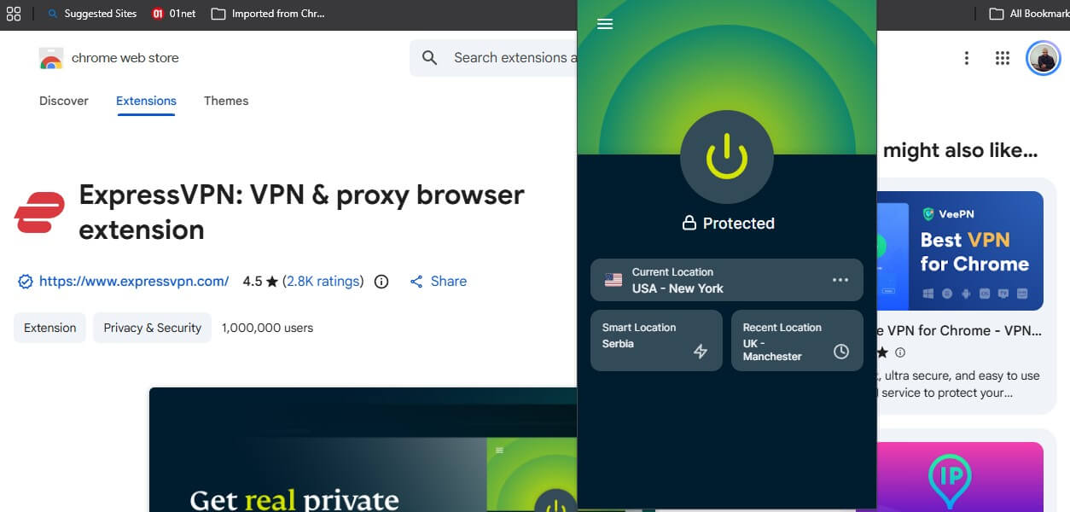Connect to Smart Location Serbia
This screenshot has width=1070, height=512.
click(x=656, y=340)
